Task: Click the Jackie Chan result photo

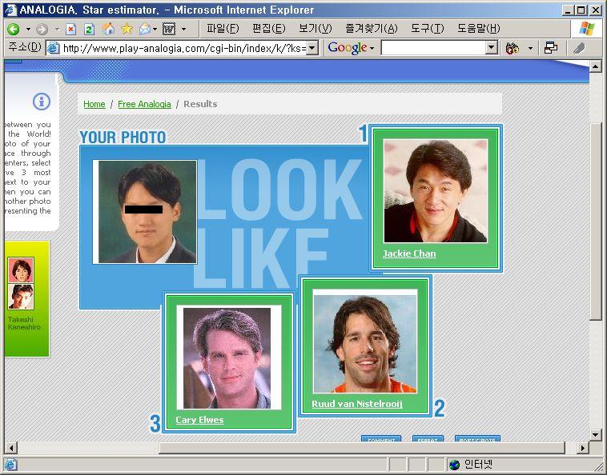Action: click(436, 191)
